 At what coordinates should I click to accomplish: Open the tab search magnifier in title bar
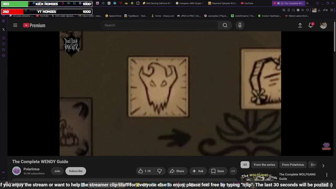pos(317,3)
